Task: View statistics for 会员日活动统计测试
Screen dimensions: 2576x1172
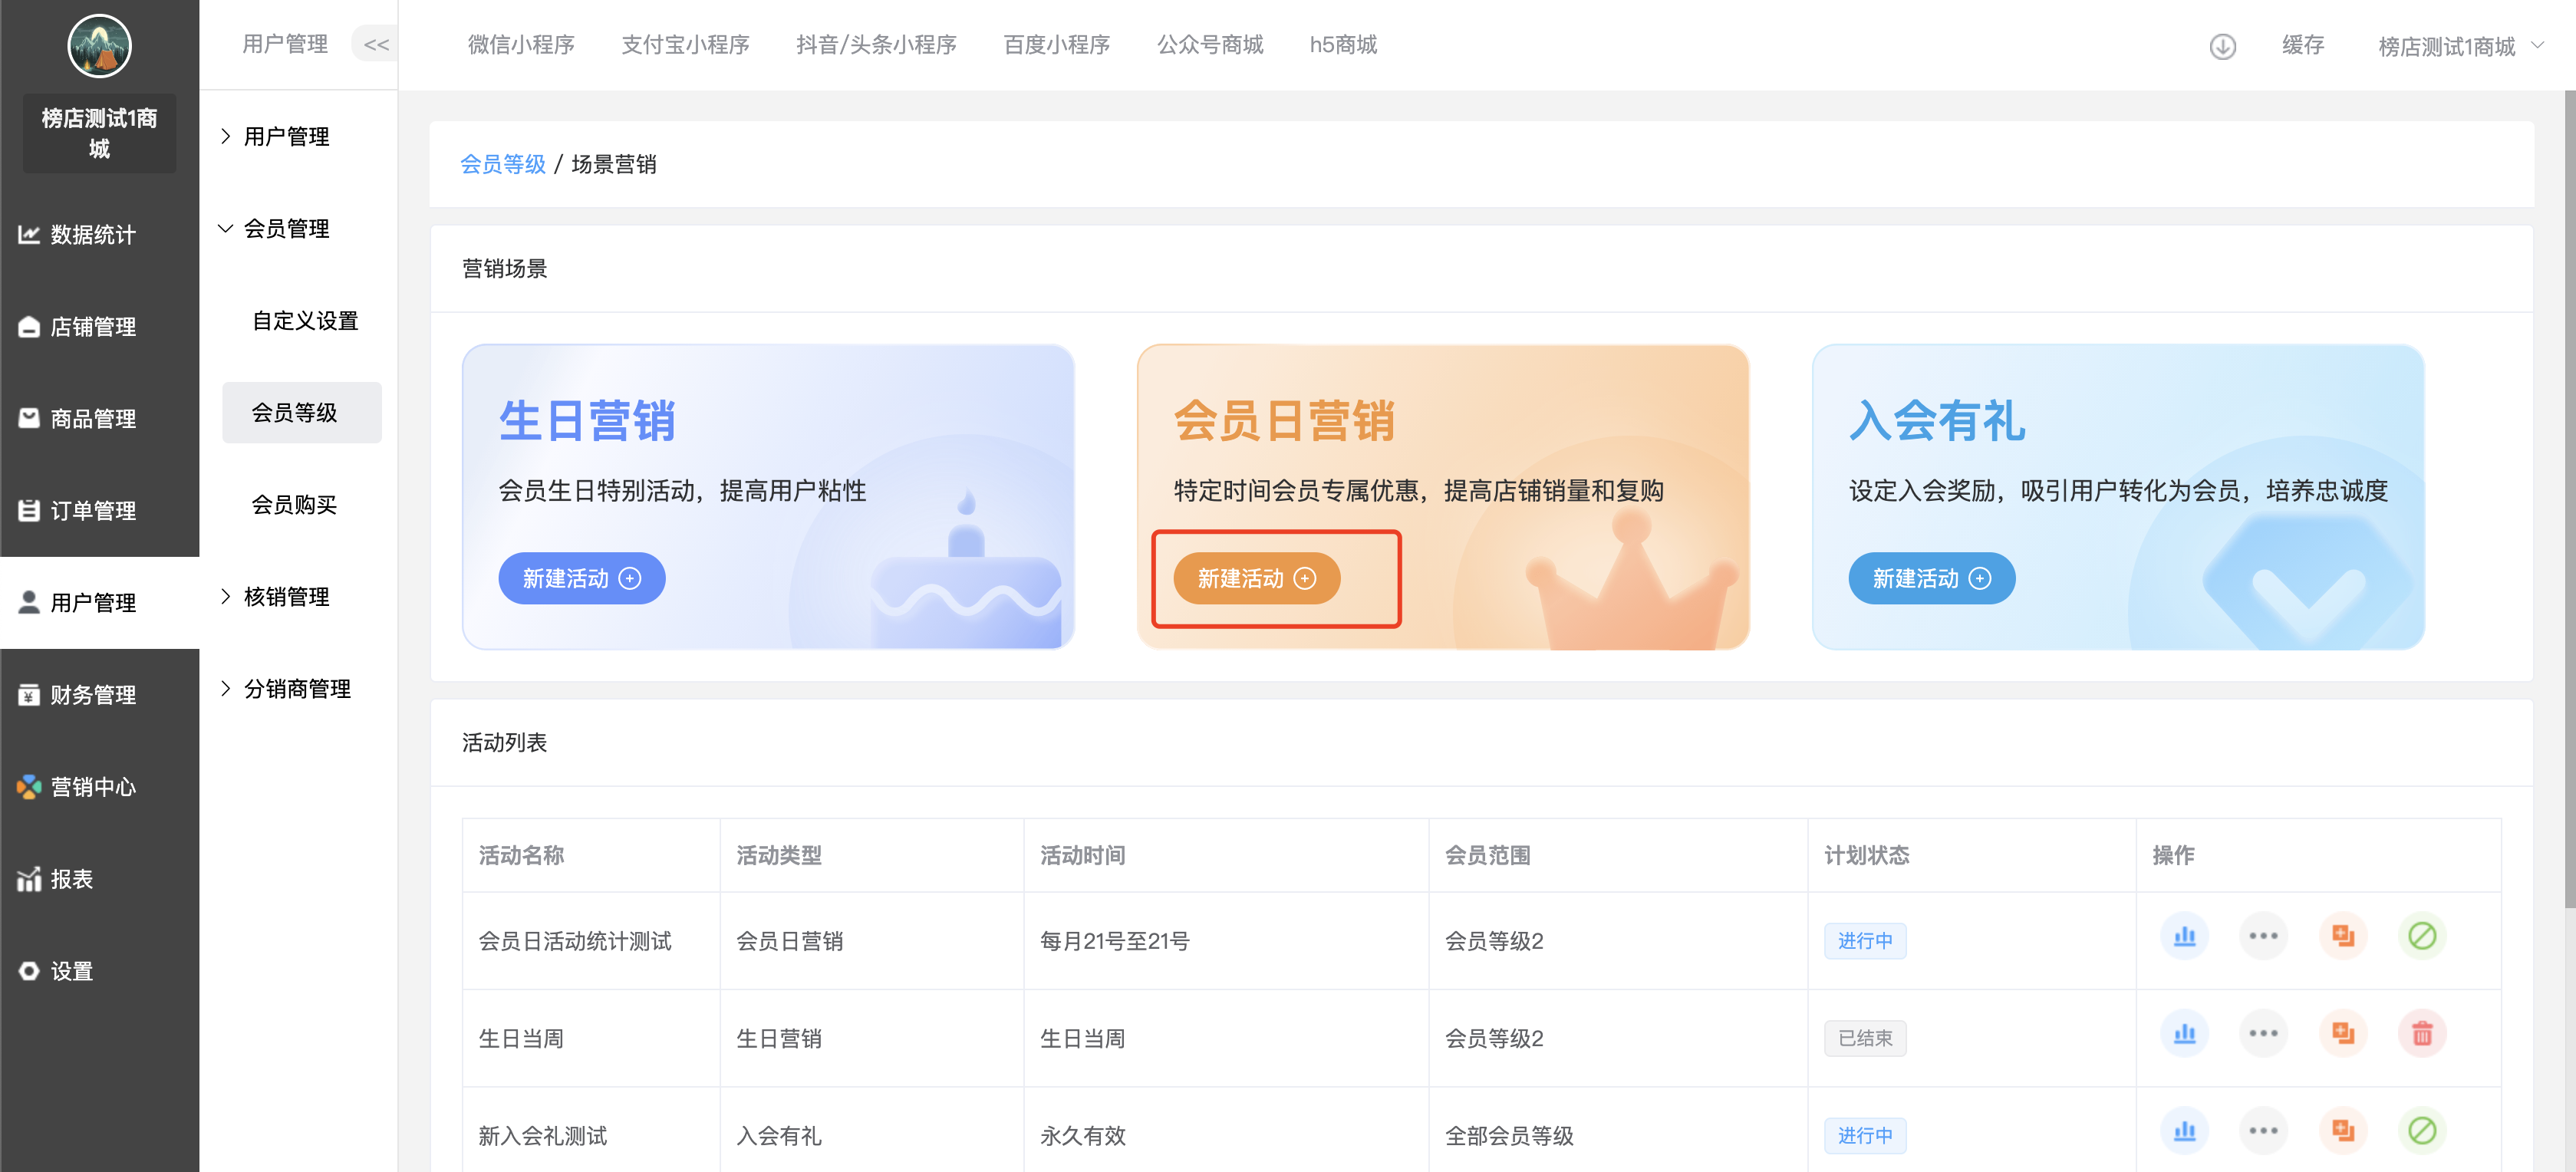Action: click(2185, 936)
